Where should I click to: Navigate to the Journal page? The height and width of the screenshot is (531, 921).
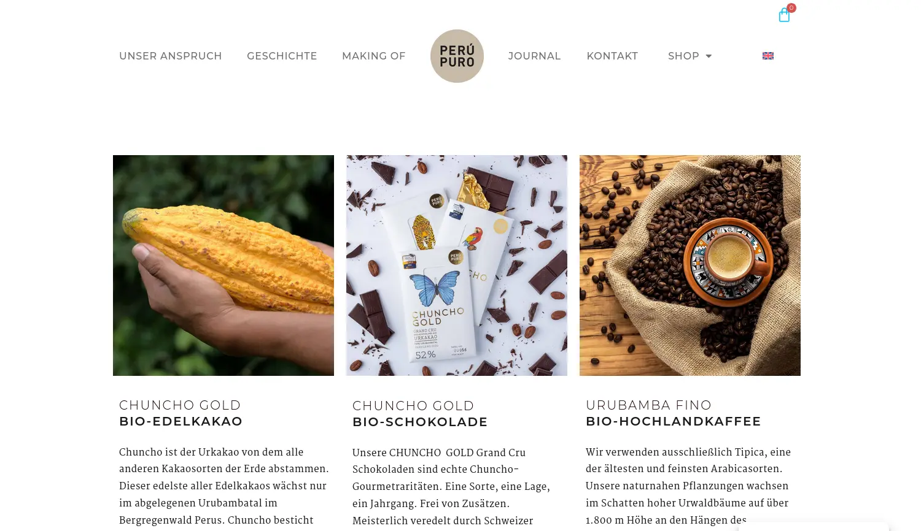534,56
